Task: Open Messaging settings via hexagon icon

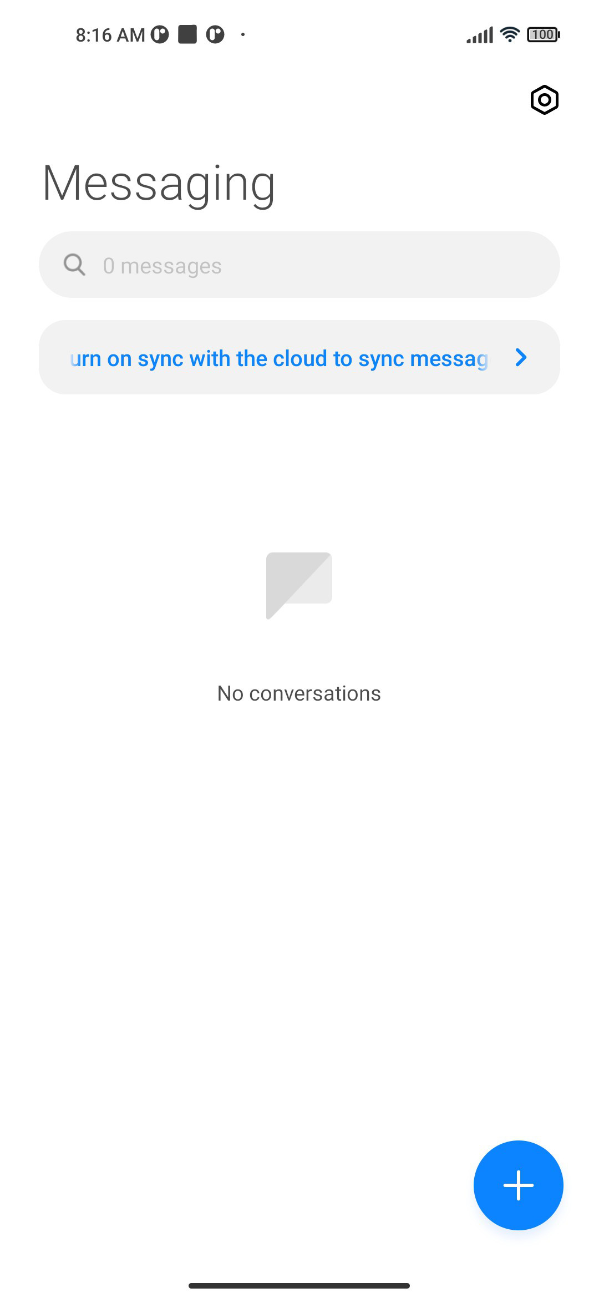Action: coord(544,100)
